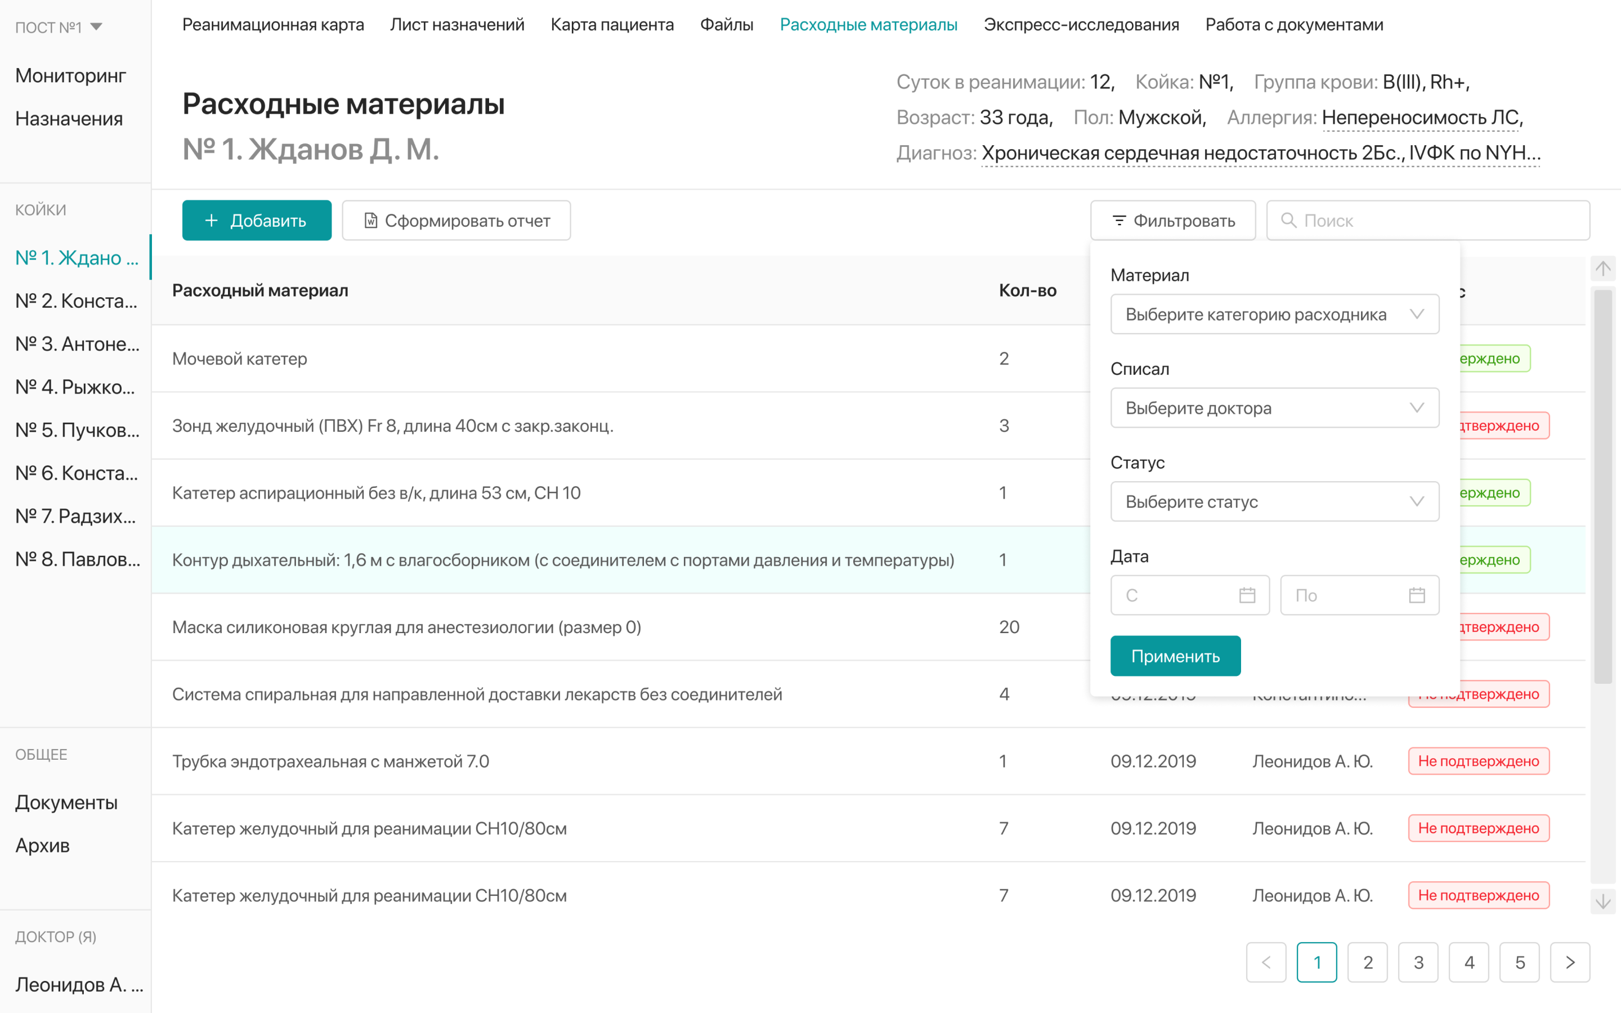Click the magnifier icon in the Поиск field

click(1289, 219)
